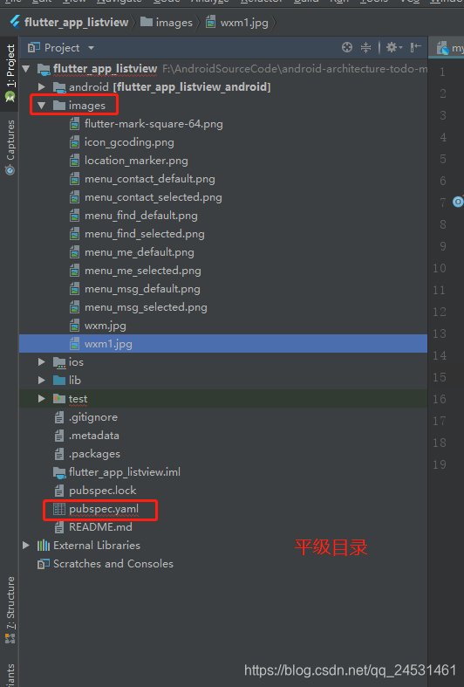Image resolution: width=464 pixels, height=687 pixels.
Task: Select menu_me_default.png file
Action: coord(140,252)
